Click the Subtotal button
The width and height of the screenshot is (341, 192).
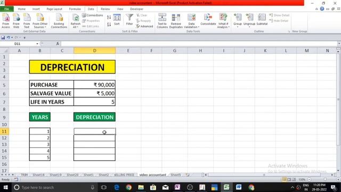[262, 20]
